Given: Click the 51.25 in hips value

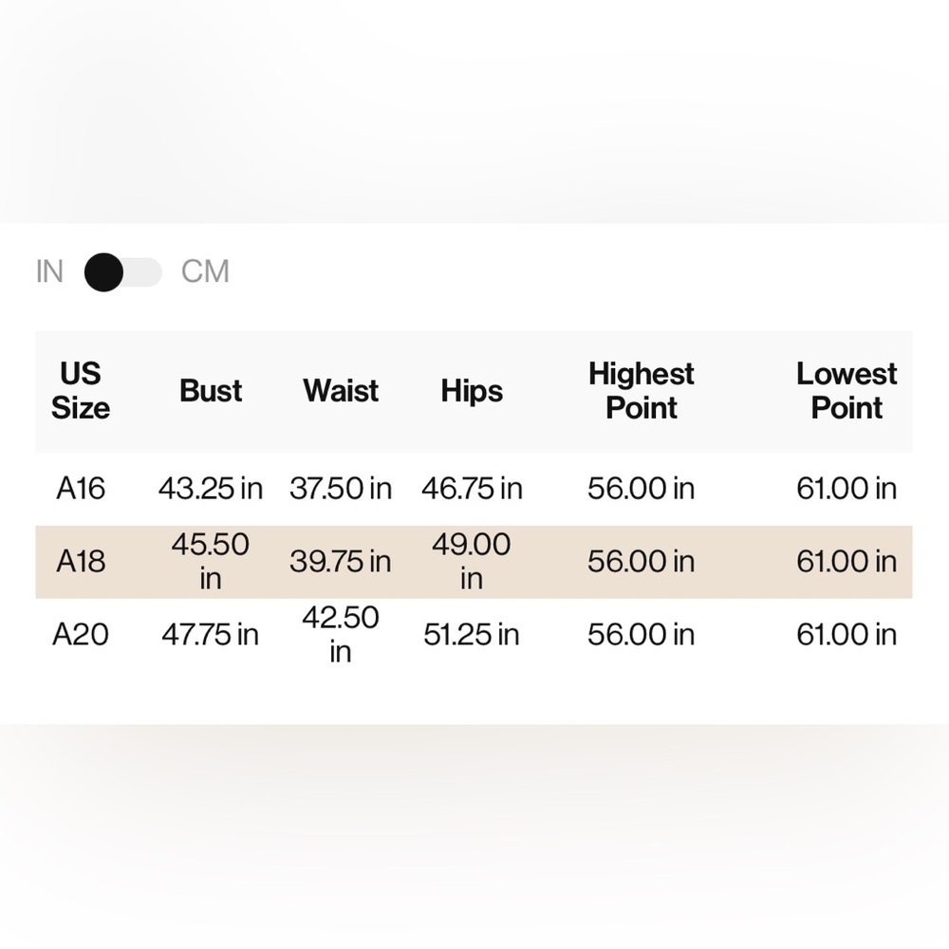Looking at the screenshot, I should (x=472, y=634).
